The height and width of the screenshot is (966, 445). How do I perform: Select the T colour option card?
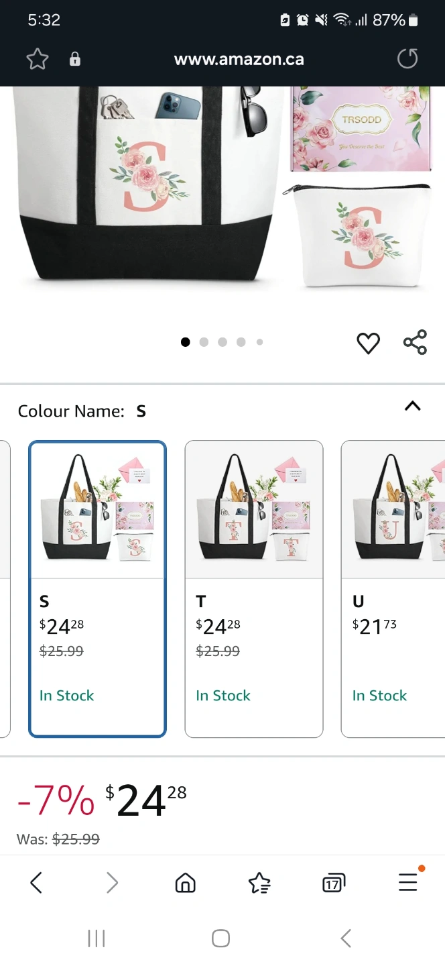[x=253, y=588]
